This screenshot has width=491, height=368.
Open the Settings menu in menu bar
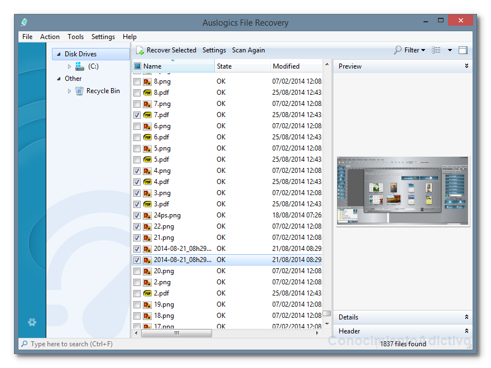click(x=103, y=37)
